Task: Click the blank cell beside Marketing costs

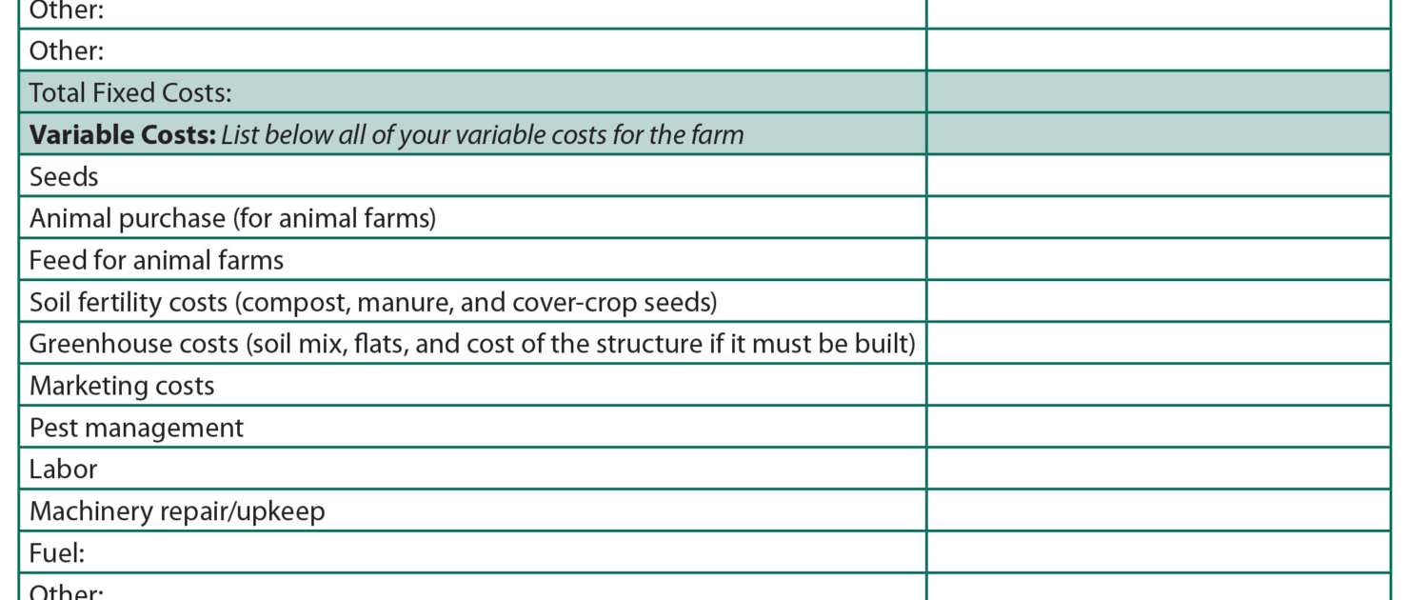Action: click(1158, 385)
